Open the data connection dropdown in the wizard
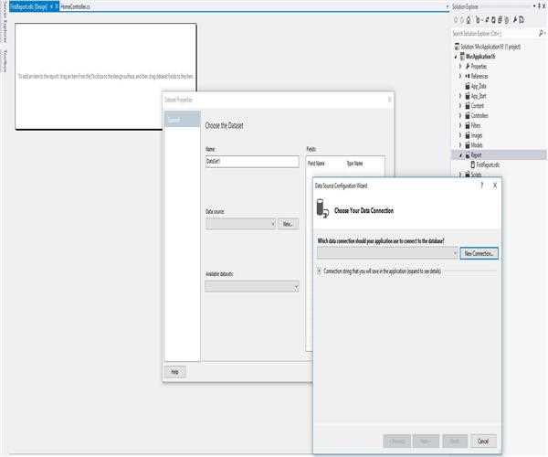548x457 pixels. click(x=453, y=253)
